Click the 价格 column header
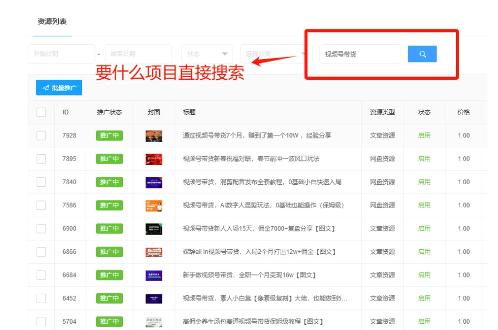 [464, 112]
